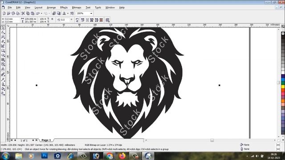Click the New document icon
The image size is (285, 160).
[x=4, y=13]
